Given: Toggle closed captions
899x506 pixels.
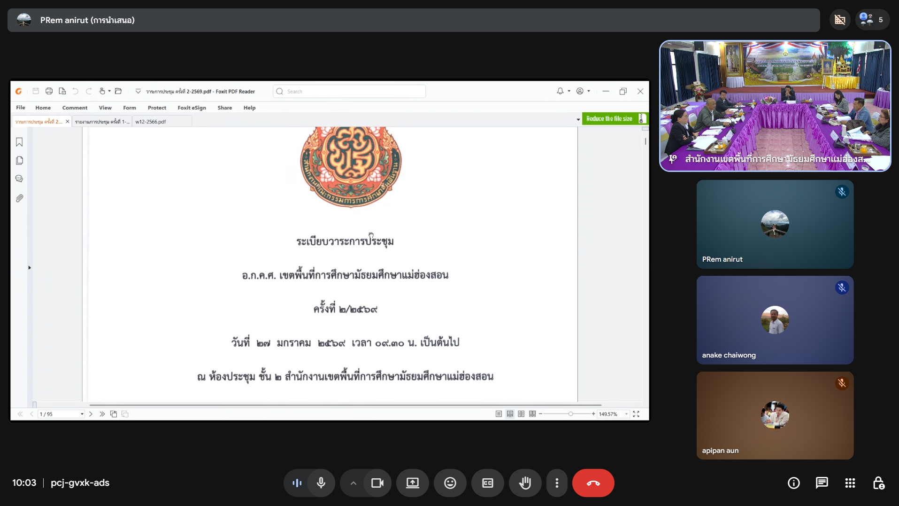Looking at the screenshot, I should [x=487, y=483].
